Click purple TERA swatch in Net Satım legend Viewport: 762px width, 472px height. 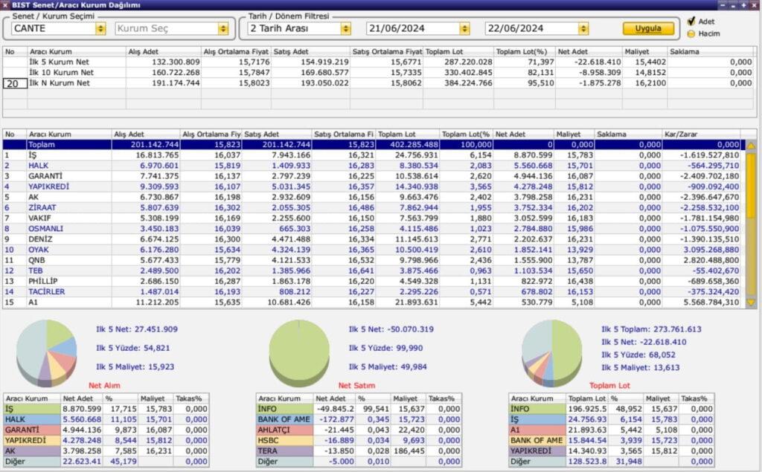pos(285,451)
